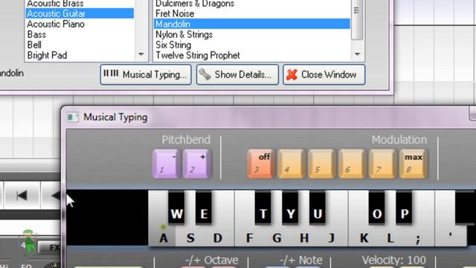Click Show Details button
Screen dimensions: 476x268
click(237, 74)
